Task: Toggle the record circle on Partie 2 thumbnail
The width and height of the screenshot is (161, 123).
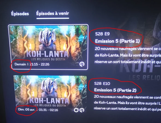Action: [76, 110]
